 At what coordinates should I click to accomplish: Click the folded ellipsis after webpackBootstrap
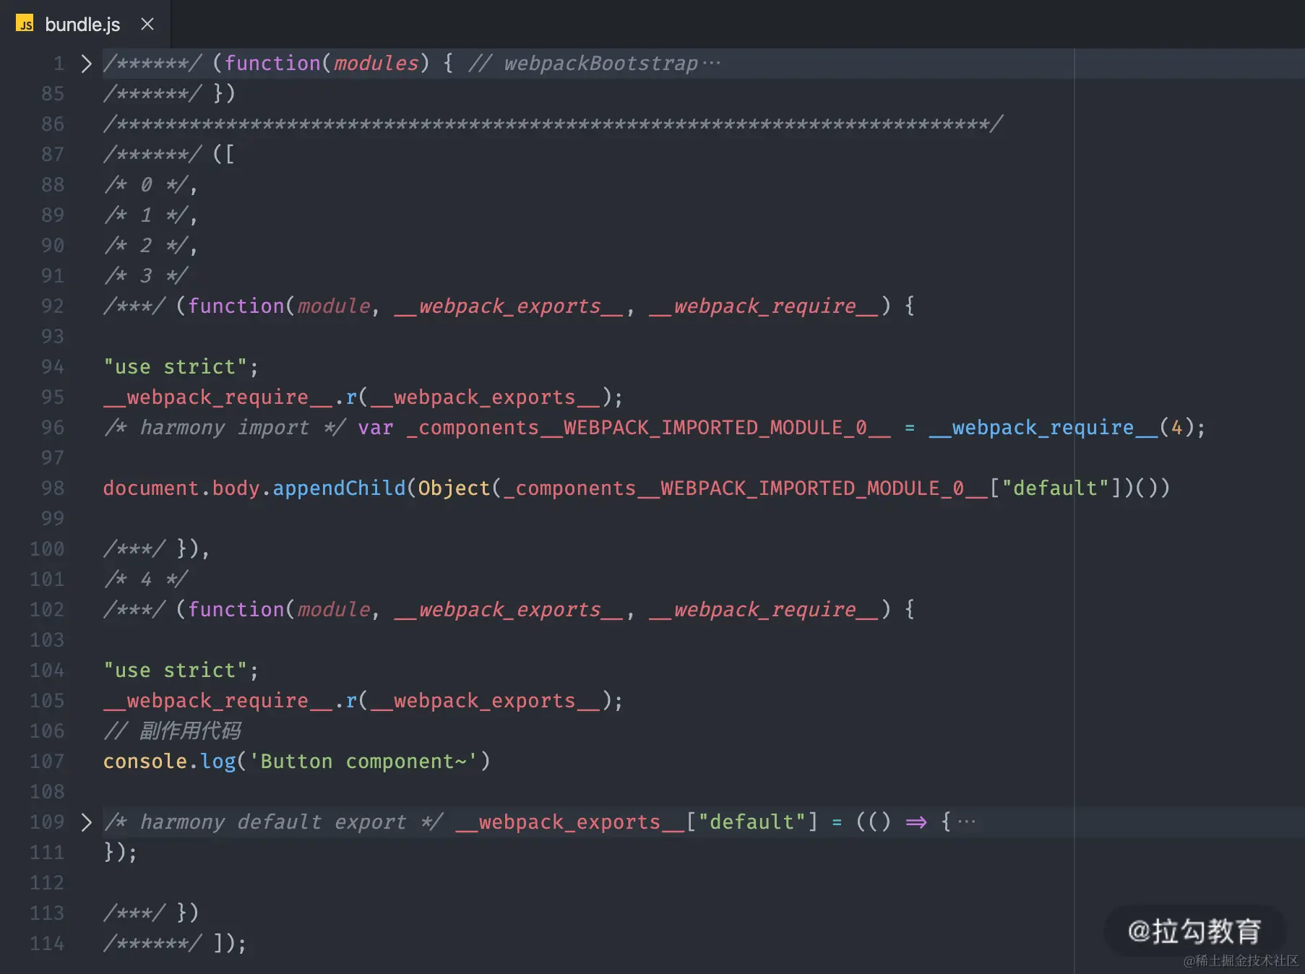pos(712,64)
